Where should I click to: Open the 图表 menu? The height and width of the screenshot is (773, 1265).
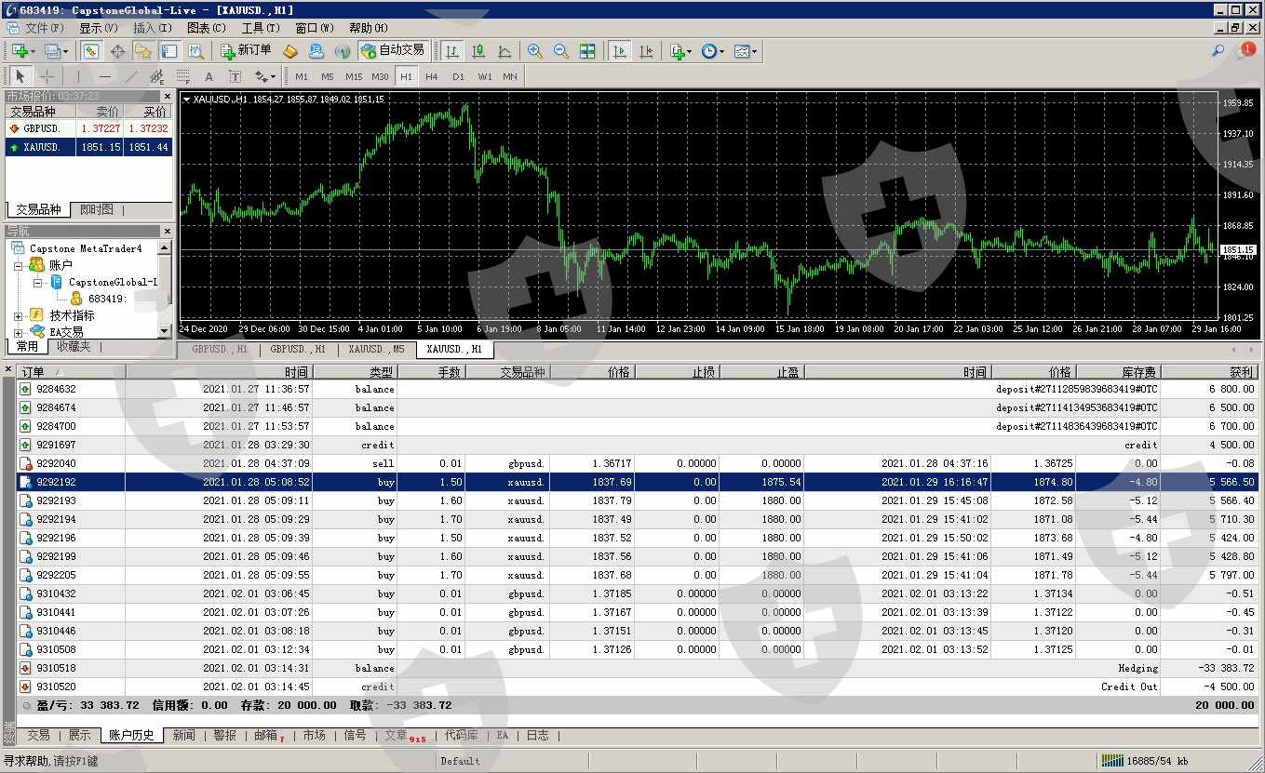pos(206,28)
